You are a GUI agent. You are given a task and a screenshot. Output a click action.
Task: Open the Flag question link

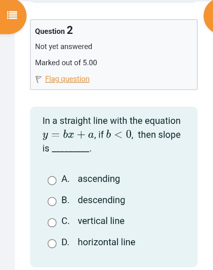(x=67, y=79)
